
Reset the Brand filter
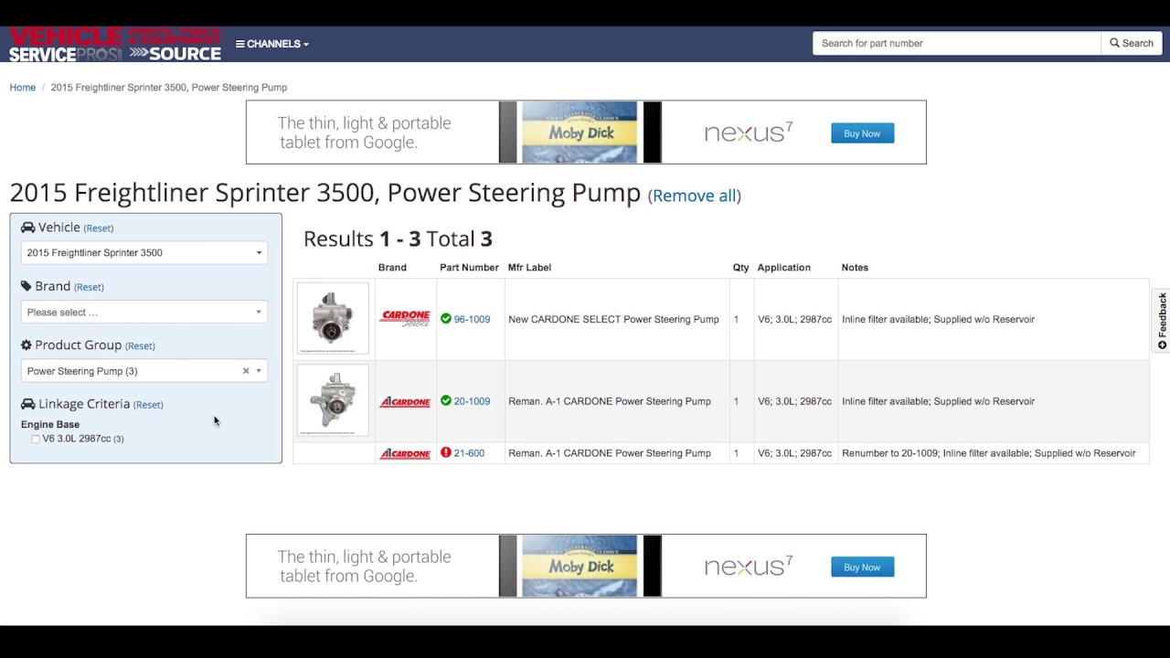pos(89,287)
